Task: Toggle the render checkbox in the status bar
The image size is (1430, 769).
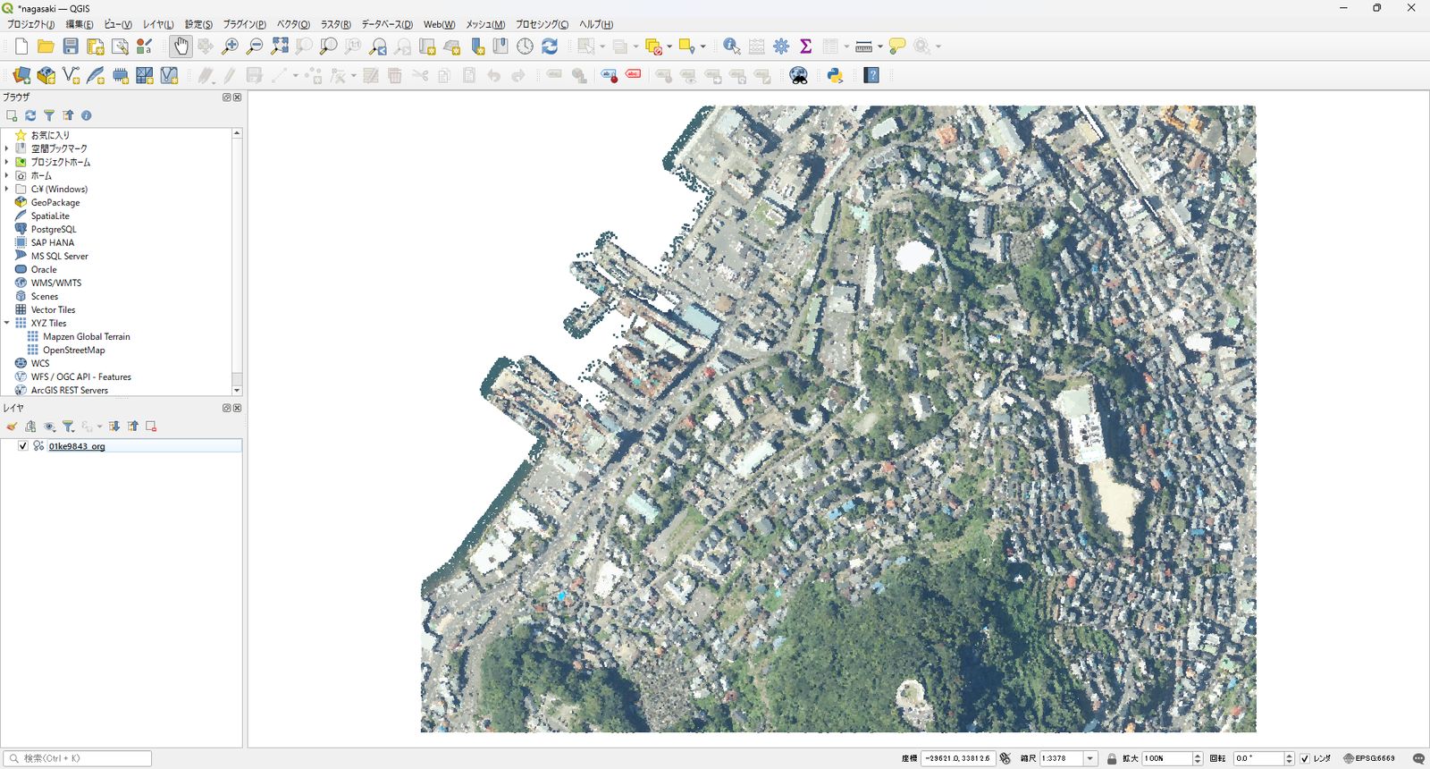Action: pyautogui.click(x=1305, y=758)
